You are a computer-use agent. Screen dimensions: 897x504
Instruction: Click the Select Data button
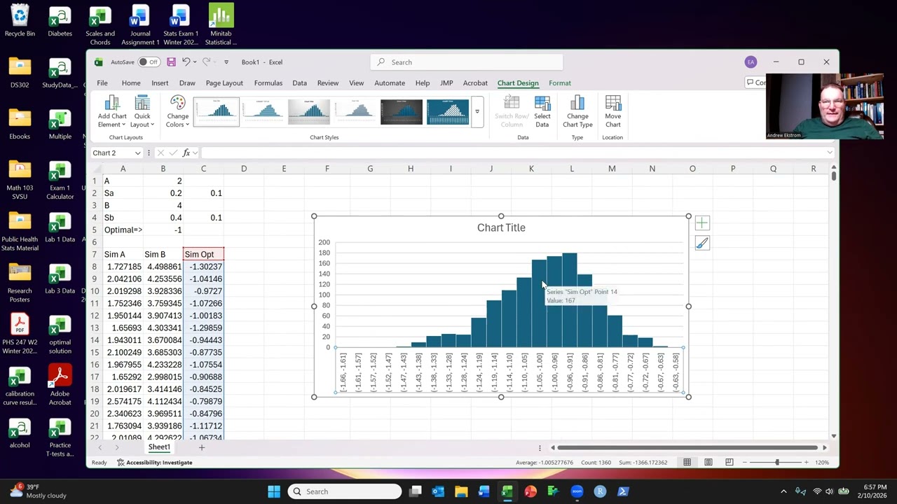pos(542,112)
